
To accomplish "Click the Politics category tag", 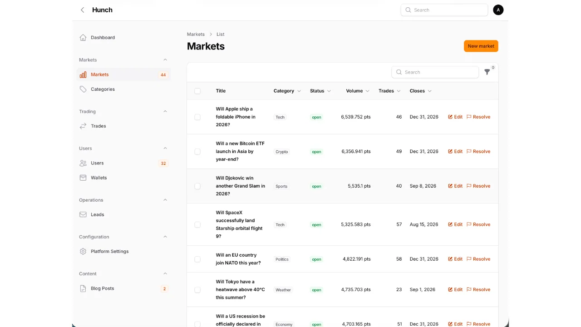I will pos(282,260).
